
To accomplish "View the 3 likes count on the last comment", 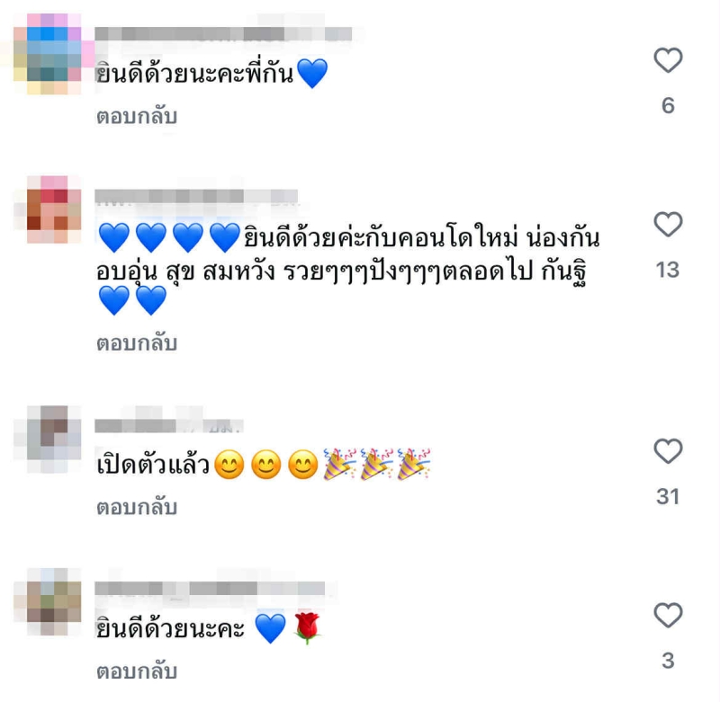I will tap(668, 661).
